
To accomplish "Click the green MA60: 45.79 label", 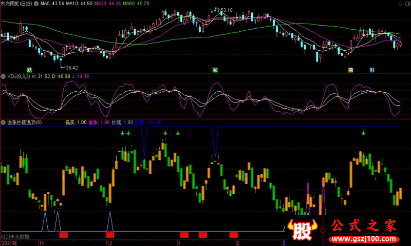I will [x=136, y=4].
